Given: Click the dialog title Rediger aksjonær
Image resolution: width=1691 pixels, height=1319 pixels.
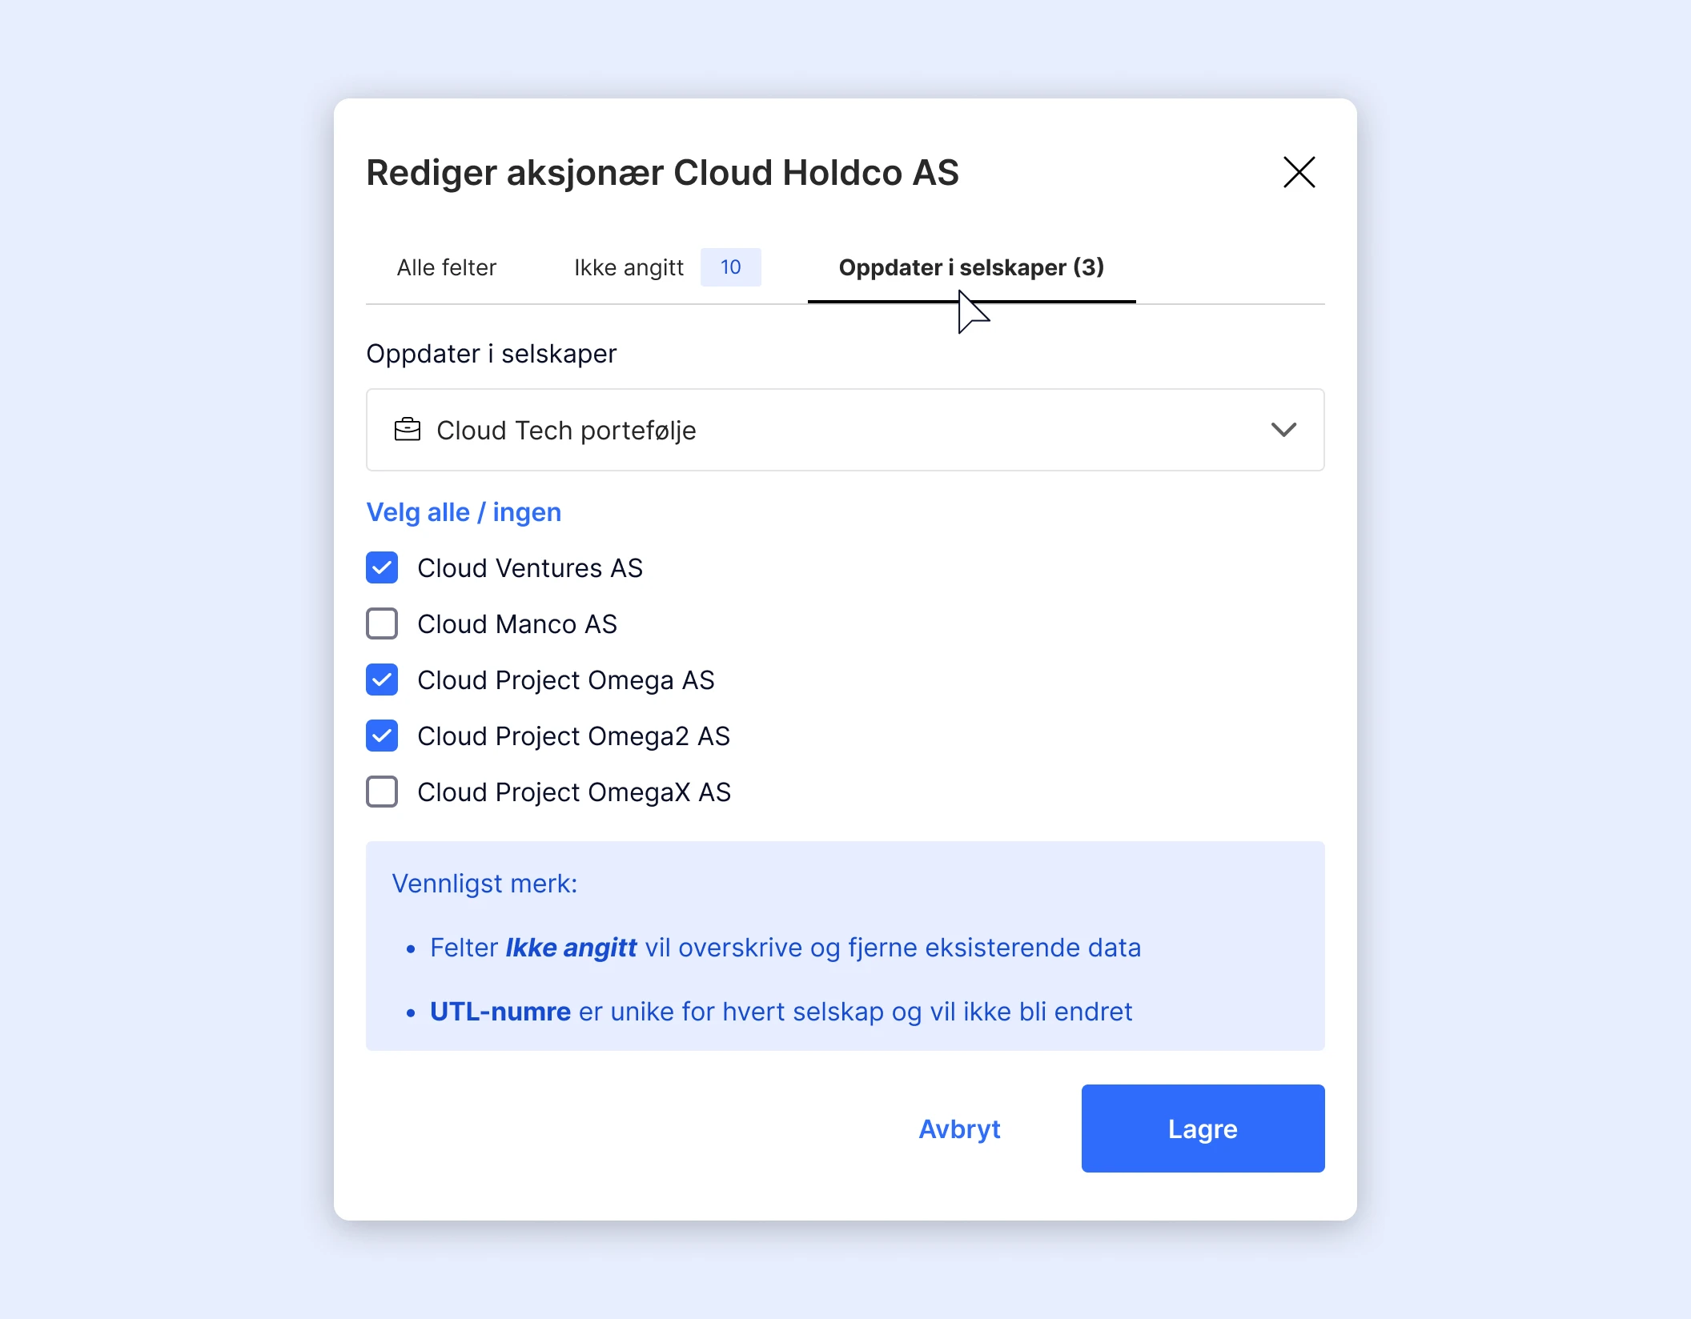Looking at the screenshot, I should [662, 173].
